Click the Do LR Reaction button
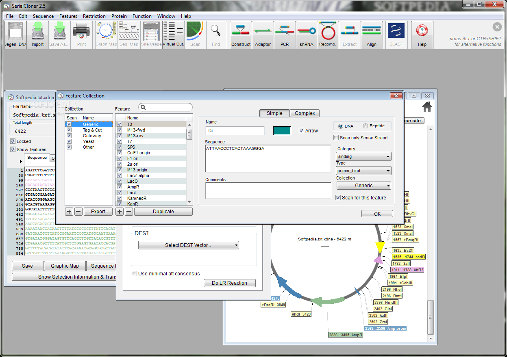Image resolution: width=507 pixels, height=357 pixels. pyautogui.click(x=230, y=283)
